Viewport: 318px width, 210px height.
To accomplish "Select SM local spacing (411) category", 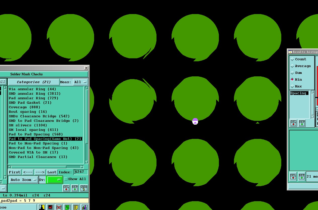I will (33, 130).
